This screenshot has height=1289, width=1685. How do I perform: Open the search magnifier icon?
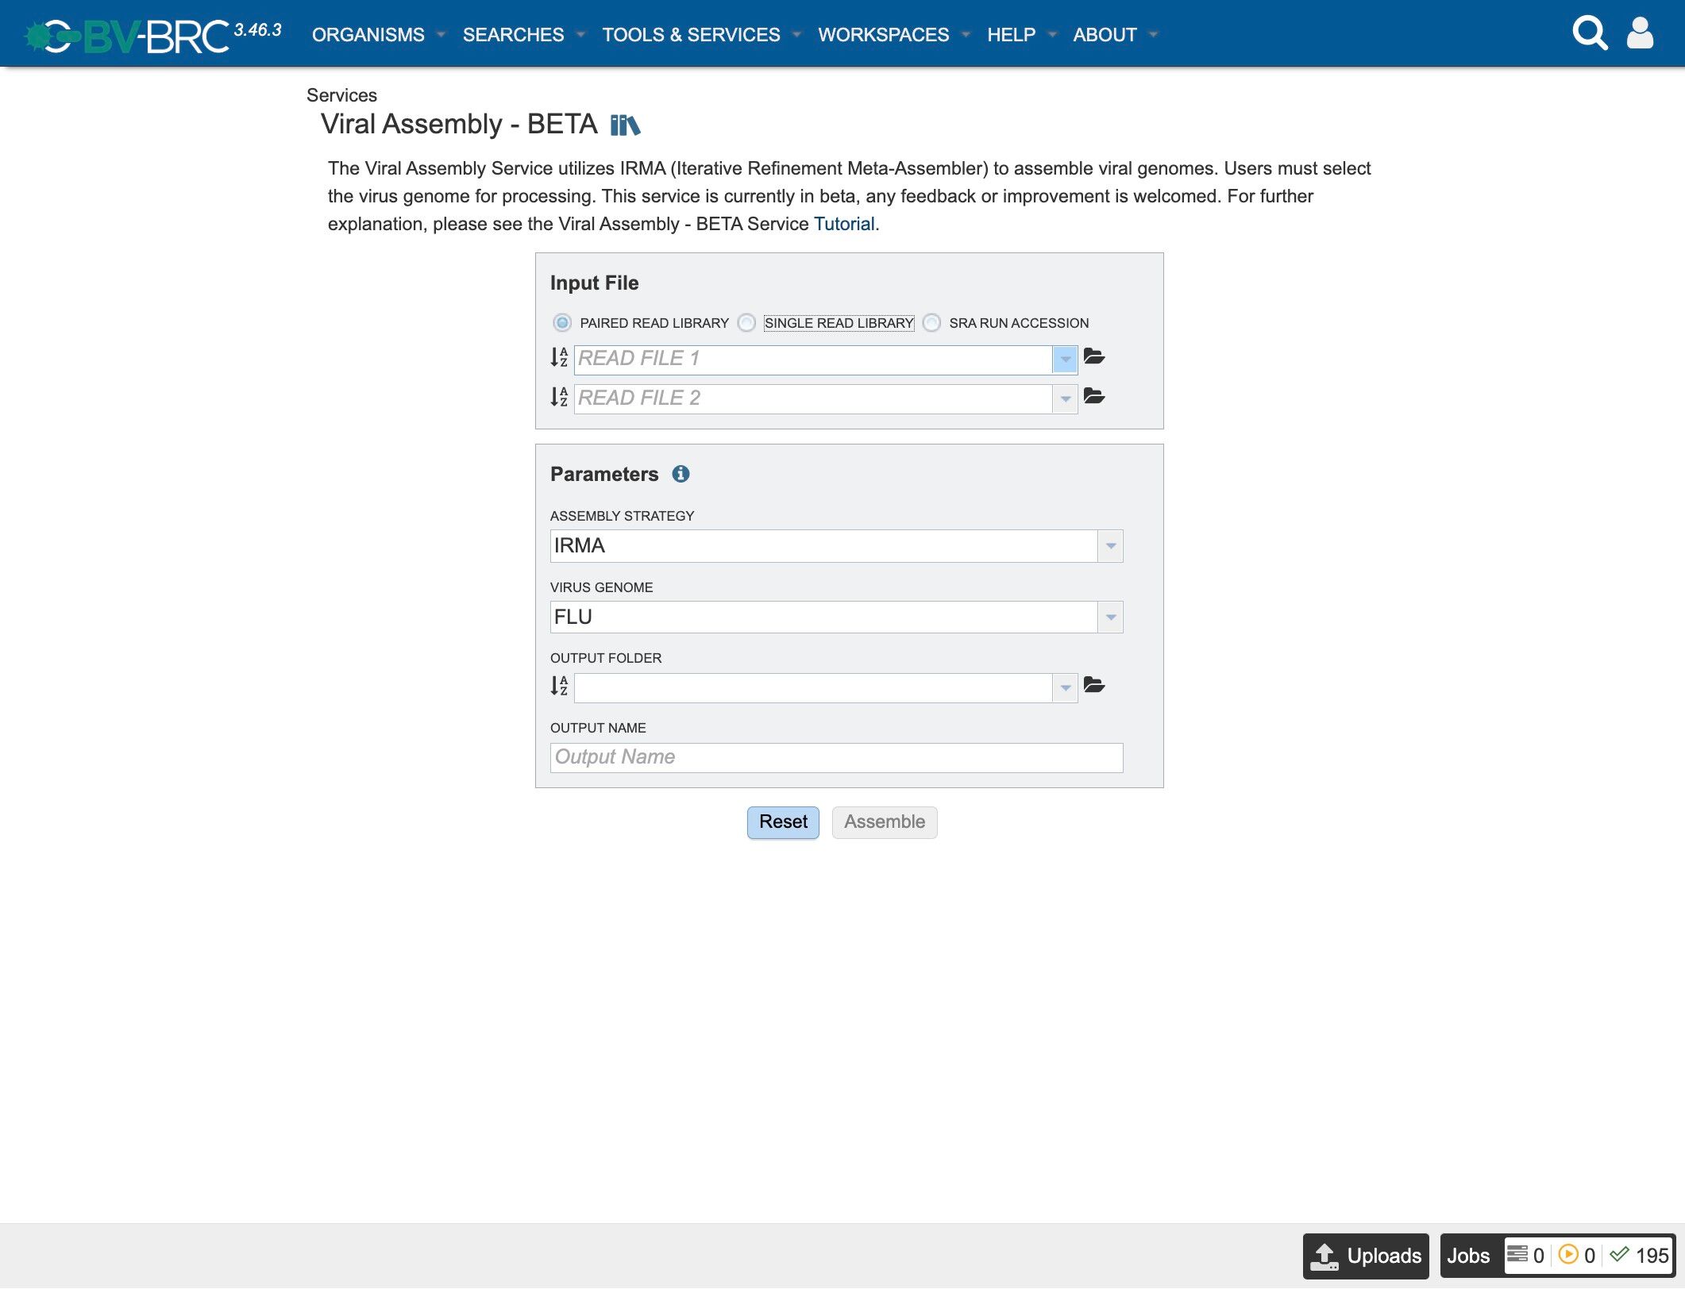pos(1589,33)
